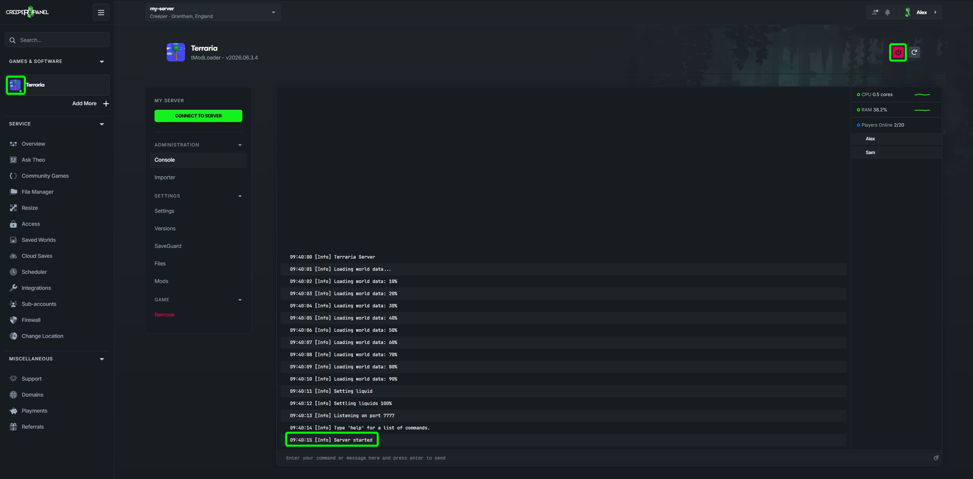
Task: Open the Mods settings page
Action: point(161,282)
